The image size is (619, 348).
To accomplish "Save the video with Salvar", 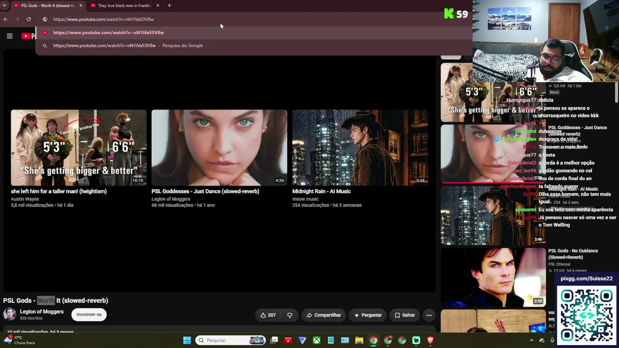I will click(x=404, y=315).
